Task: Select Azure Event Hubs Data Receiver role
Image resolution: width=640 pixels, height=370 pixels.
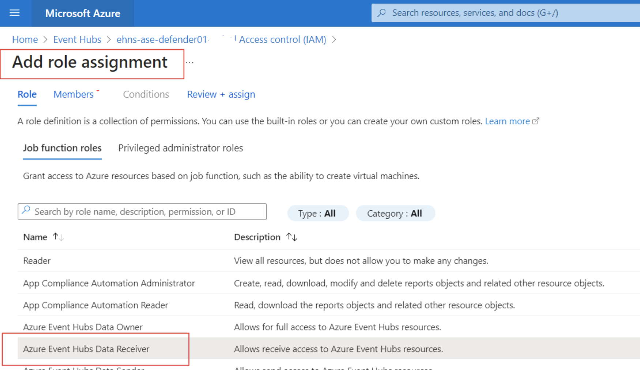Action: coord(329,349)
